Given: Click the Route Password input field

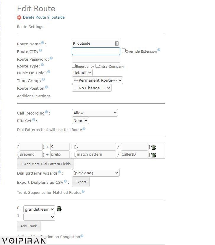Looking at the screenshot, I should 96,59.
